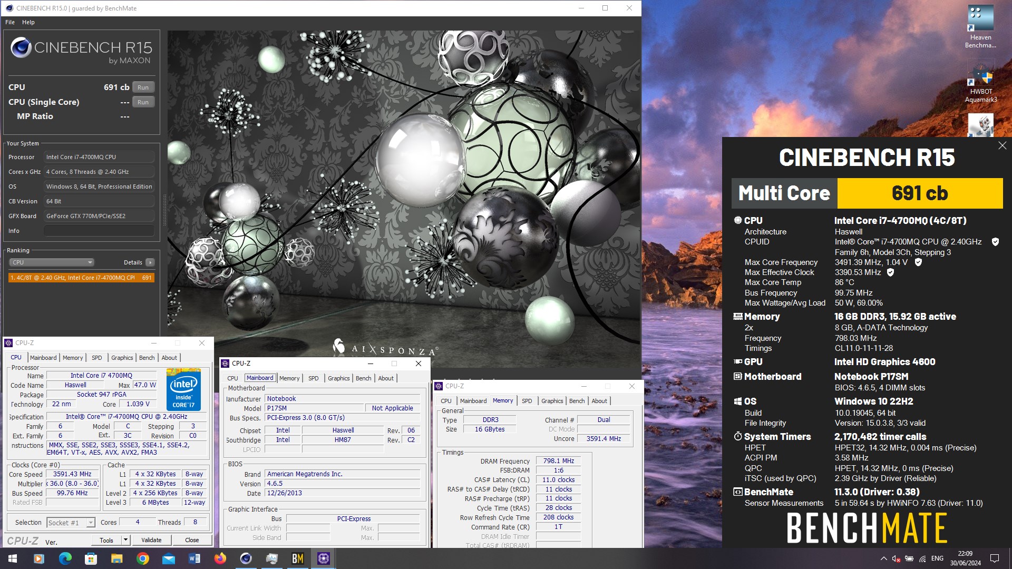Switch to Graphics tab in the Motherboard CPU-Z window
The image size is (1012, 569).
(338, 378)
